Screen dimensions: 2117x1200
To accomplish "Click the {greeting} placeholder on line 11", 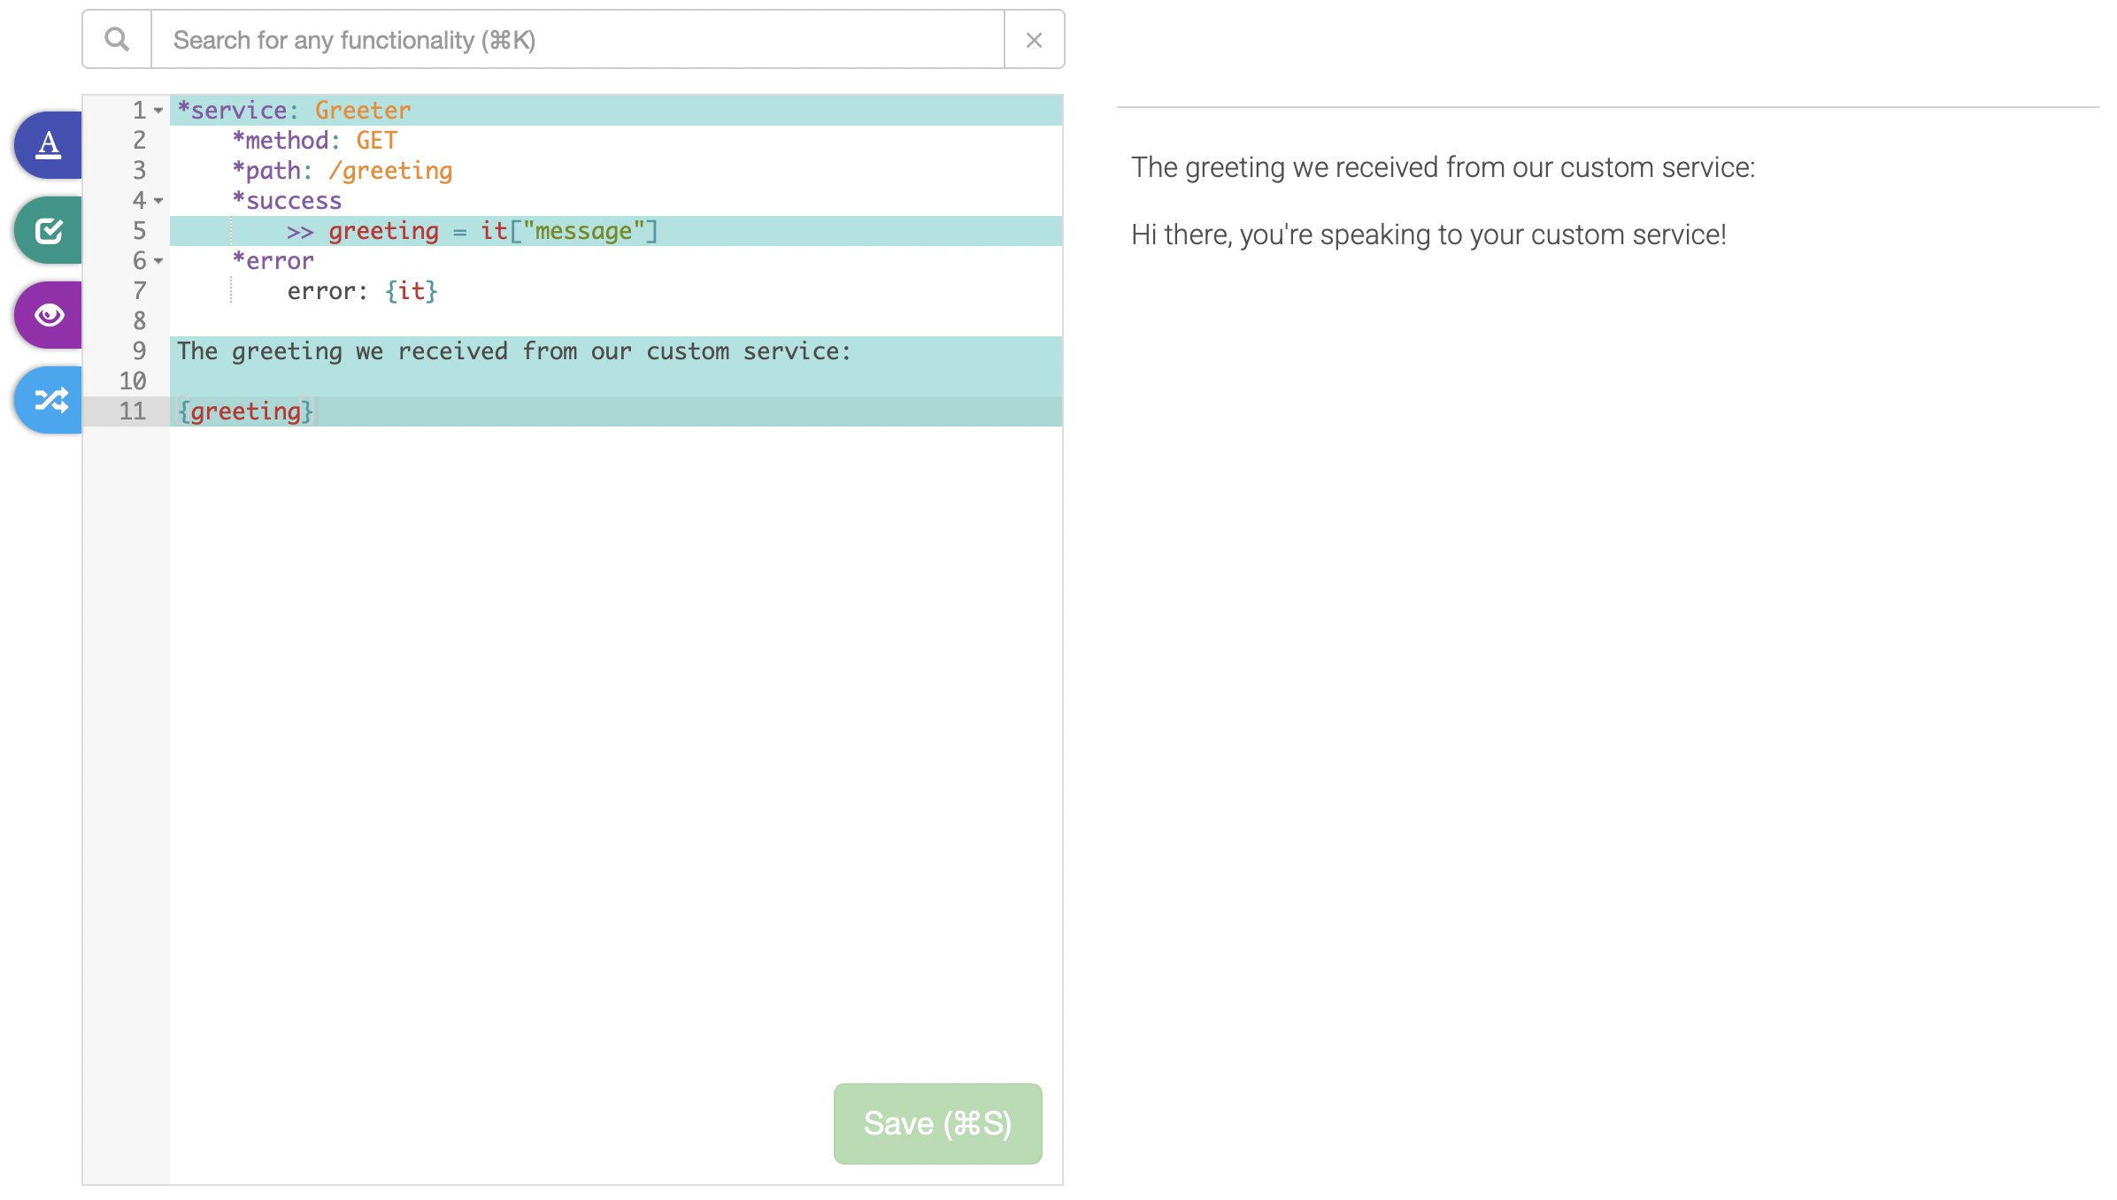I will (x=245, y=410).
